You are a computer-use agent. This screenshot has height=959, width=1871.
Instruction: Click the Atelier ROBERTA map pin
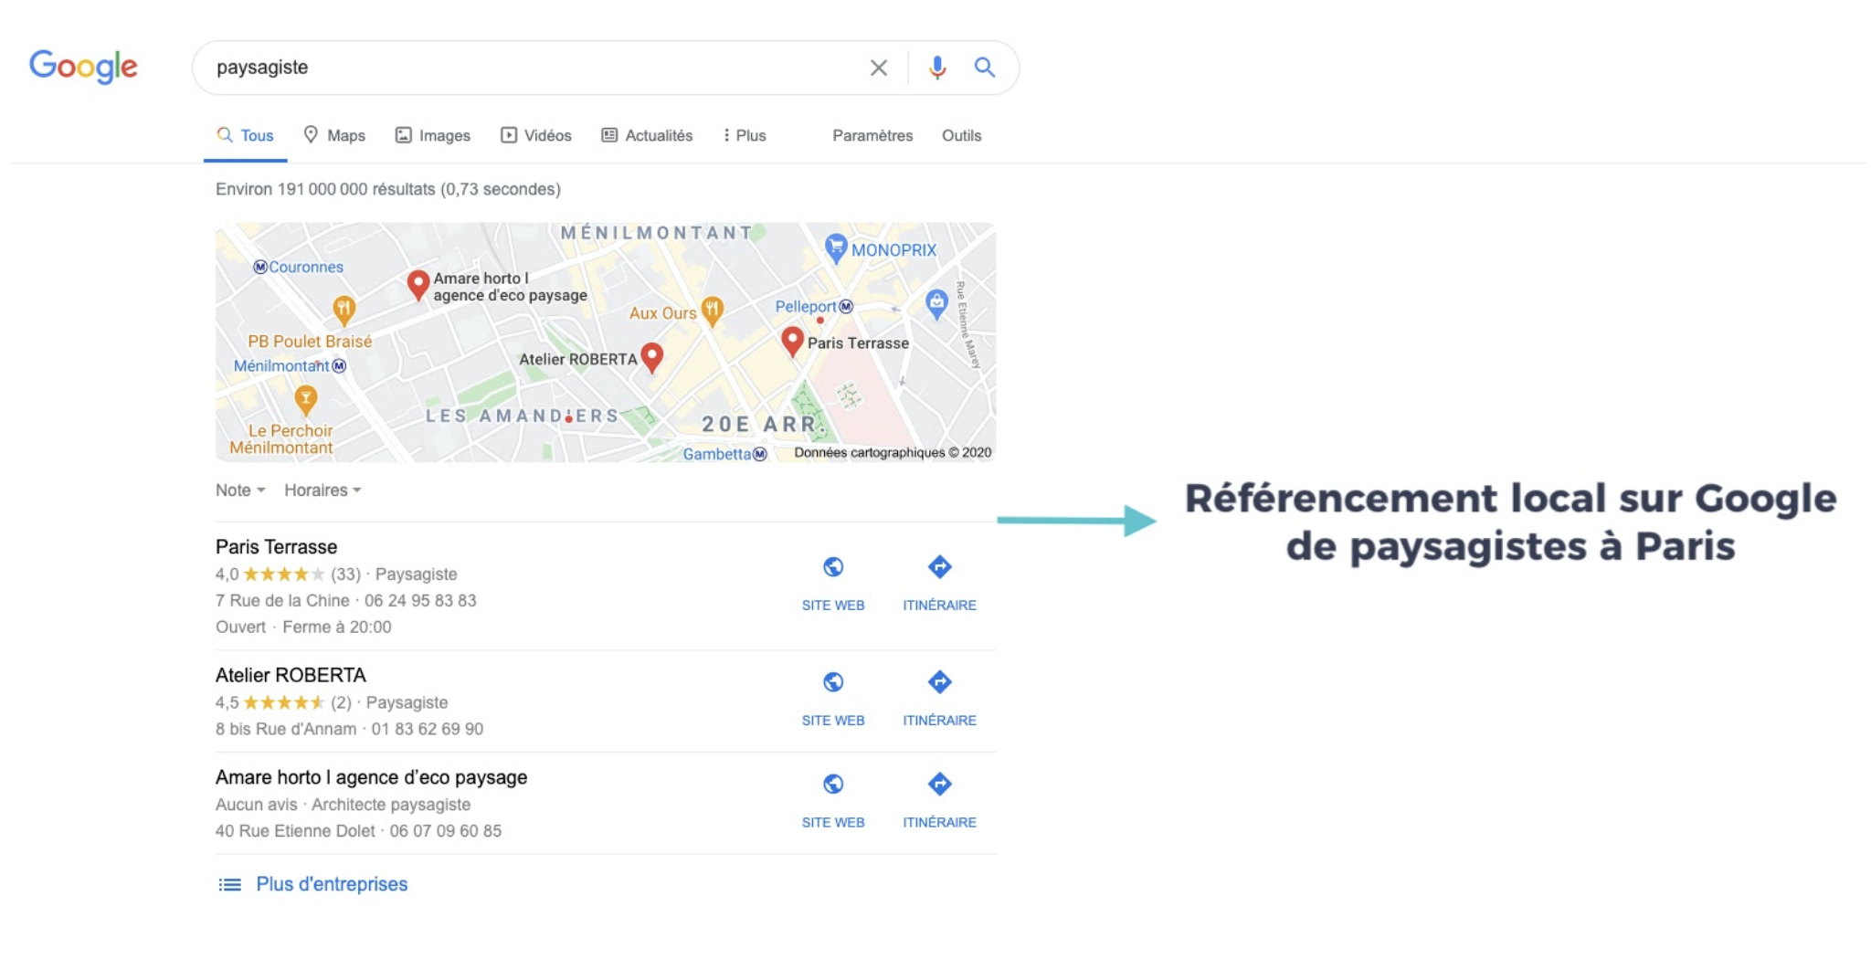coord(651,357)
